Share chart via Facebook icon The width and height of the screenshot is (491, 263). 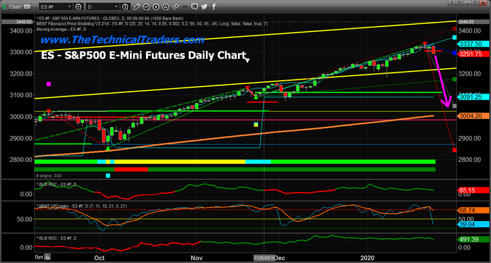click(x=214, y=6)
